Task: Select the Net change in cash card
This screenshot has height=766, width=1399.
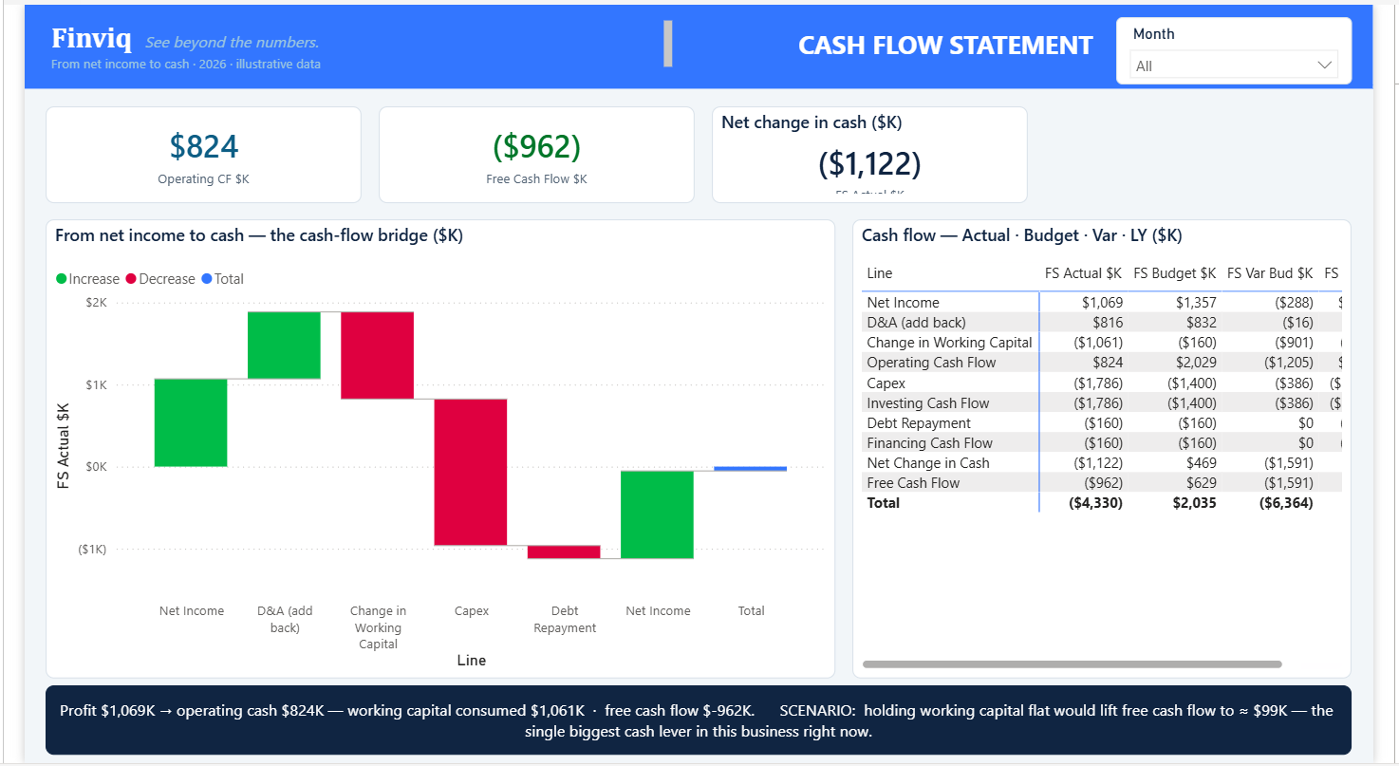Action: [869, 155]
